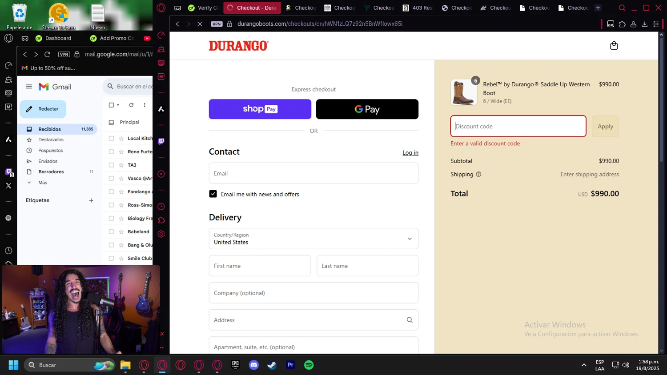Stop loading the Durango checkout page
Viewport: 667px width, 375px height.
point(200,24)
